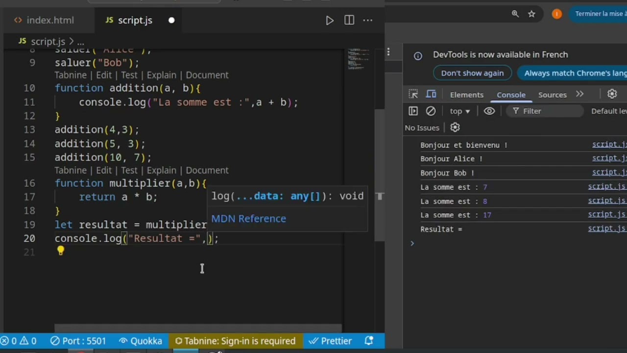Open console settings gear beside No Issues
This screenshot has width=627, height=353.
click(x=455, y=127)
